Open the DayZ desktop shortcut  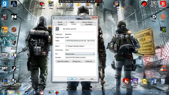[x=4, y=70]
